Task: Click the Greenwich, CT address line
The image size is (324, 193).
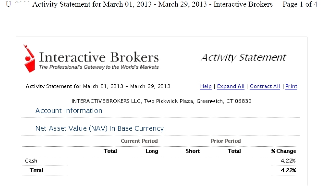Action: (161, 101)
